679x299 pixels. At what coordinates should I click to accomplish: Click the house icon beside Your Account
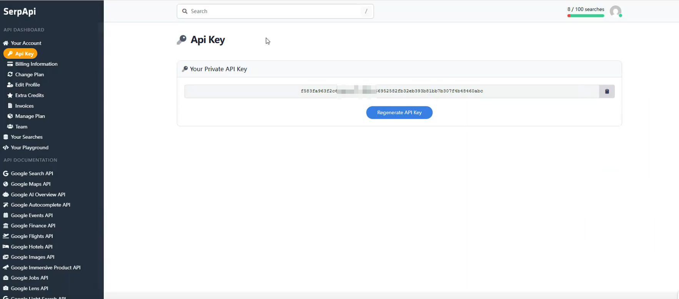(x=6, y=43)
